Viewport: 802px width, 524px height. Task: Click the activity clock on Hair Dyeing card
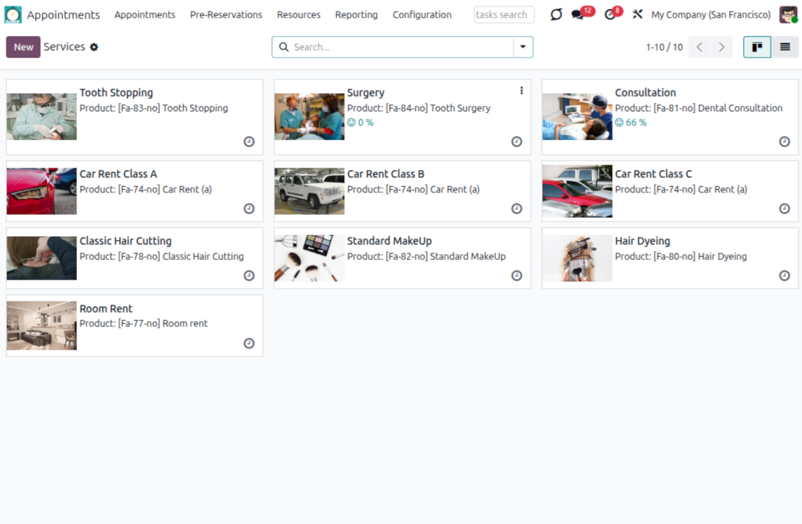tap(784, 275)
